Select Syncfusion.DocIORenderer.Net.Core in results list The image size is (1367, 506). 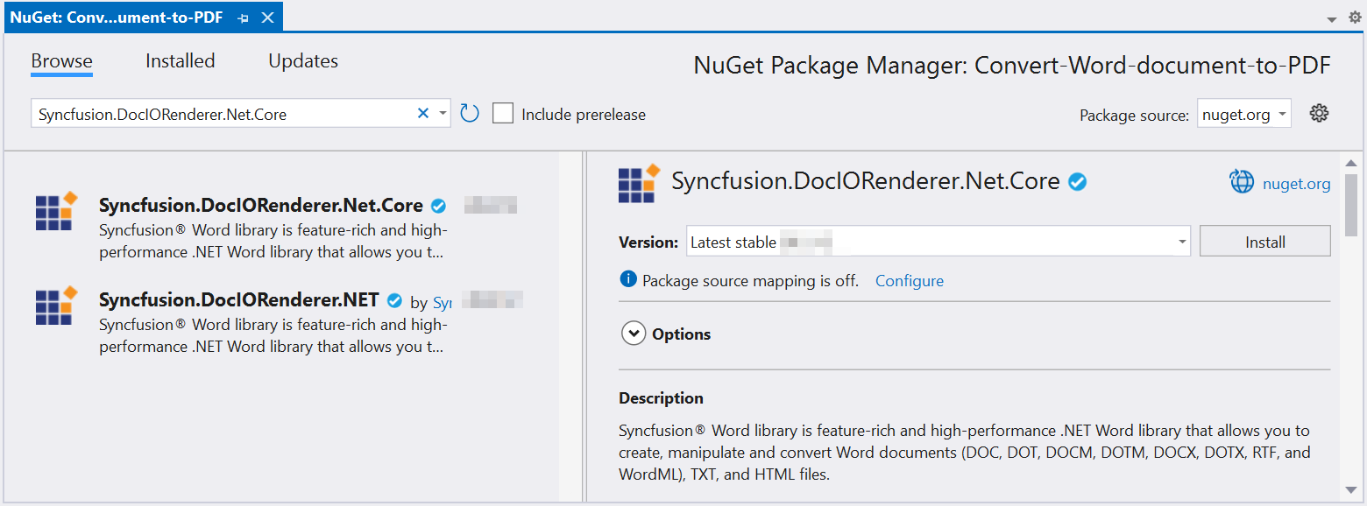260,207
